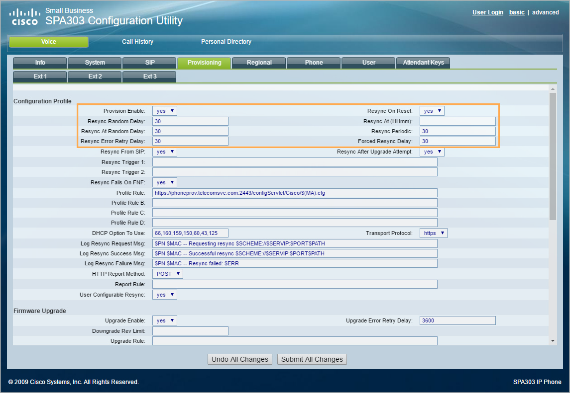
Task: Expand the Resync On Reset dropdown
Action: [x=432, y=111]
